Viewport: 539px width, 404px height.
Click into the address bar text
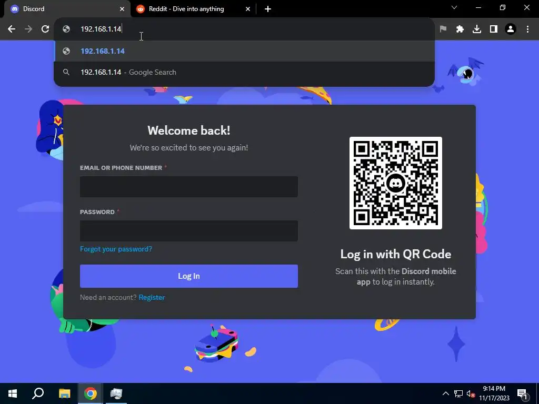[101, 29]
